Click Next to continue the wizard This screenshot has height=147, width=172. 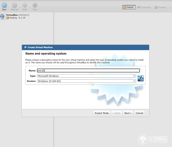128,113
